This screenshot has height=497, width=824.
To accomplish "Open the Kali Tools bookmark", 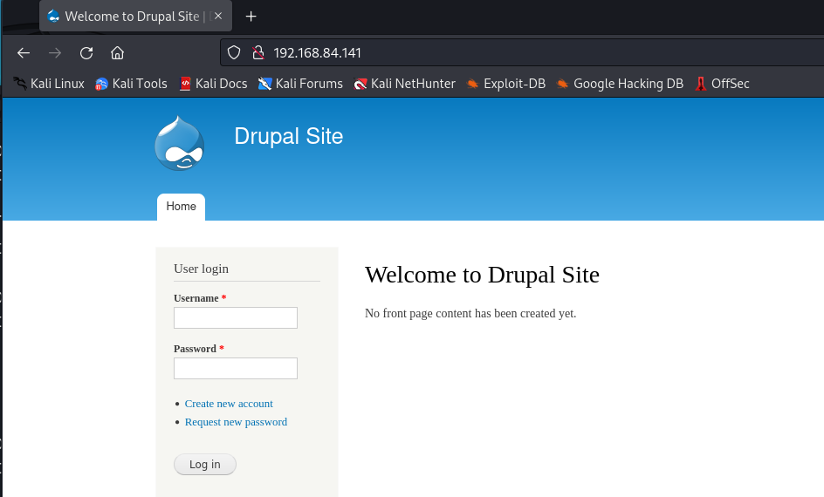I will 132,84.
